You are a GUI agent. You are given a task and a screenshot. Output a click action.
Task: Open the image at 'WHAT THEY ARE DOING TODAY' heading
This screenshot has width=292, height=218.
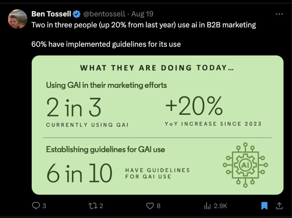click(x=157, y=68)
